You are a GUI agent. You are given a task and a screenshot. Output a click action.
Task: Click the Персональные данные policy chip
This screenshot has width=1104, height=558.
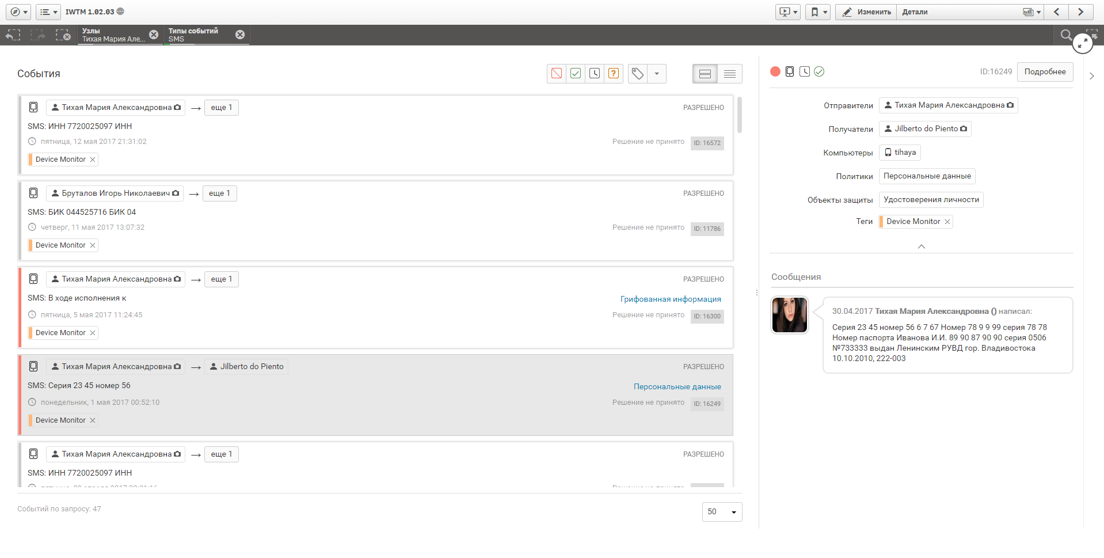927,176
